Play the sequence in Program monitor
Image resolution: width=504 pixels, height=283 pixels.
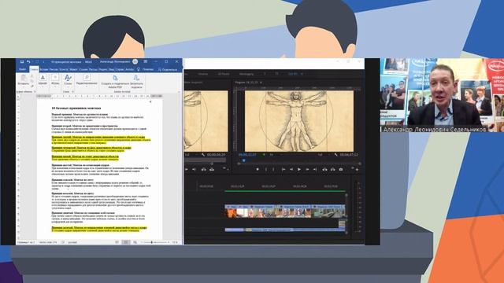tap(299, 170)
